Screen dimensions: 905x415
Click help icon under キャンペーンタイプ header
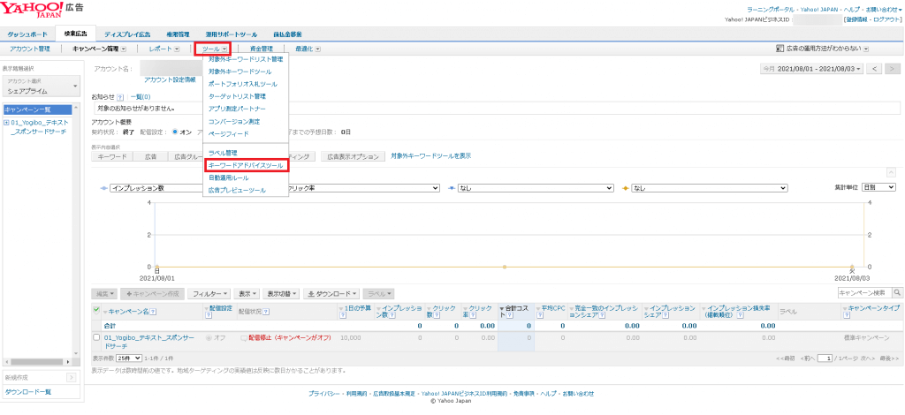tap(846, 315)
